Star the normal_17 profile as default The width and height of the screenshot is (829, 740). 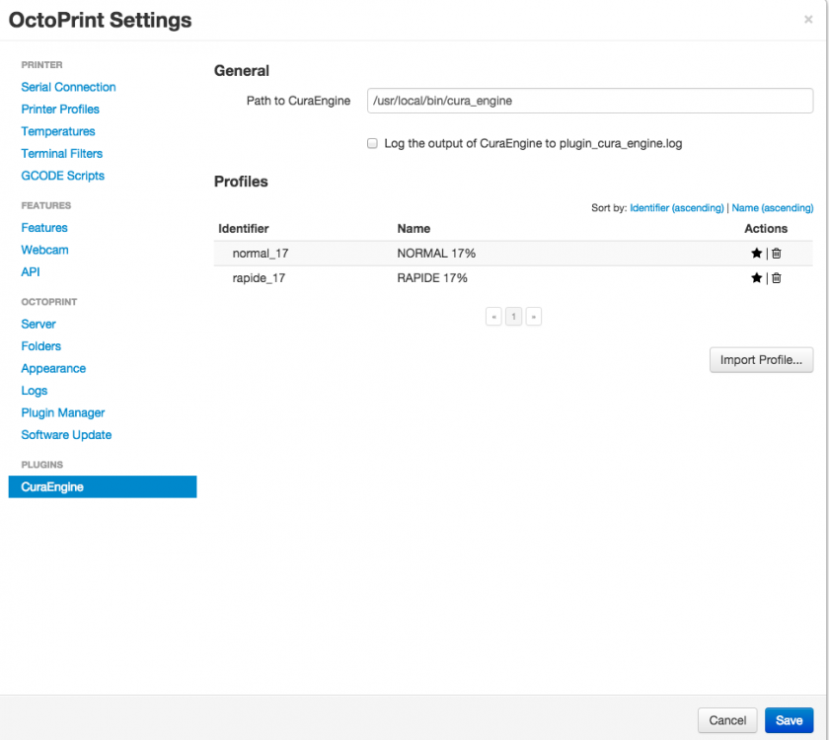756,254
